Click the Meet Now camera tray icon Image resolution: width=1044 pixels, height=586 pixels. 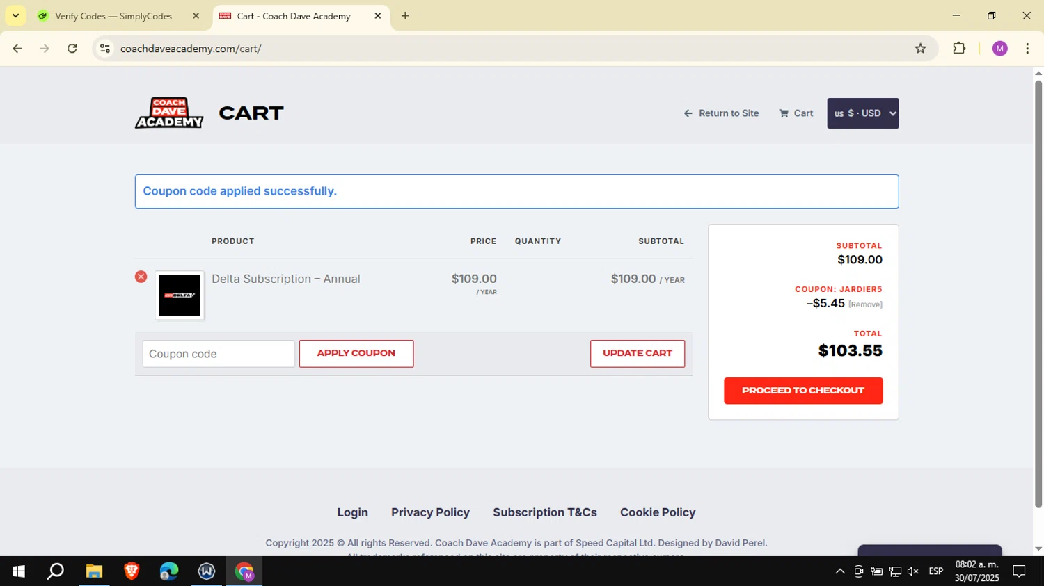(x=859, y=571)
